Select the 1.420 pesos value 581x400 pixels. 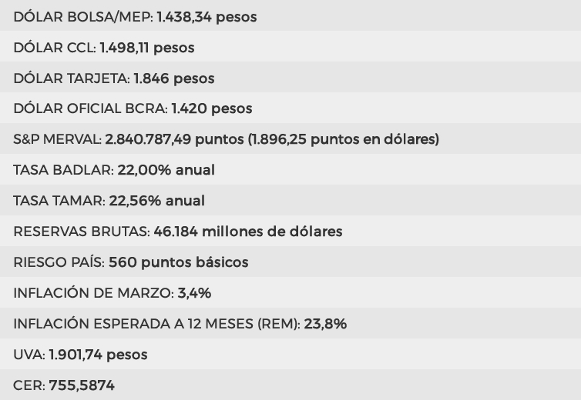pyautogui.click(x=211, y=108)
